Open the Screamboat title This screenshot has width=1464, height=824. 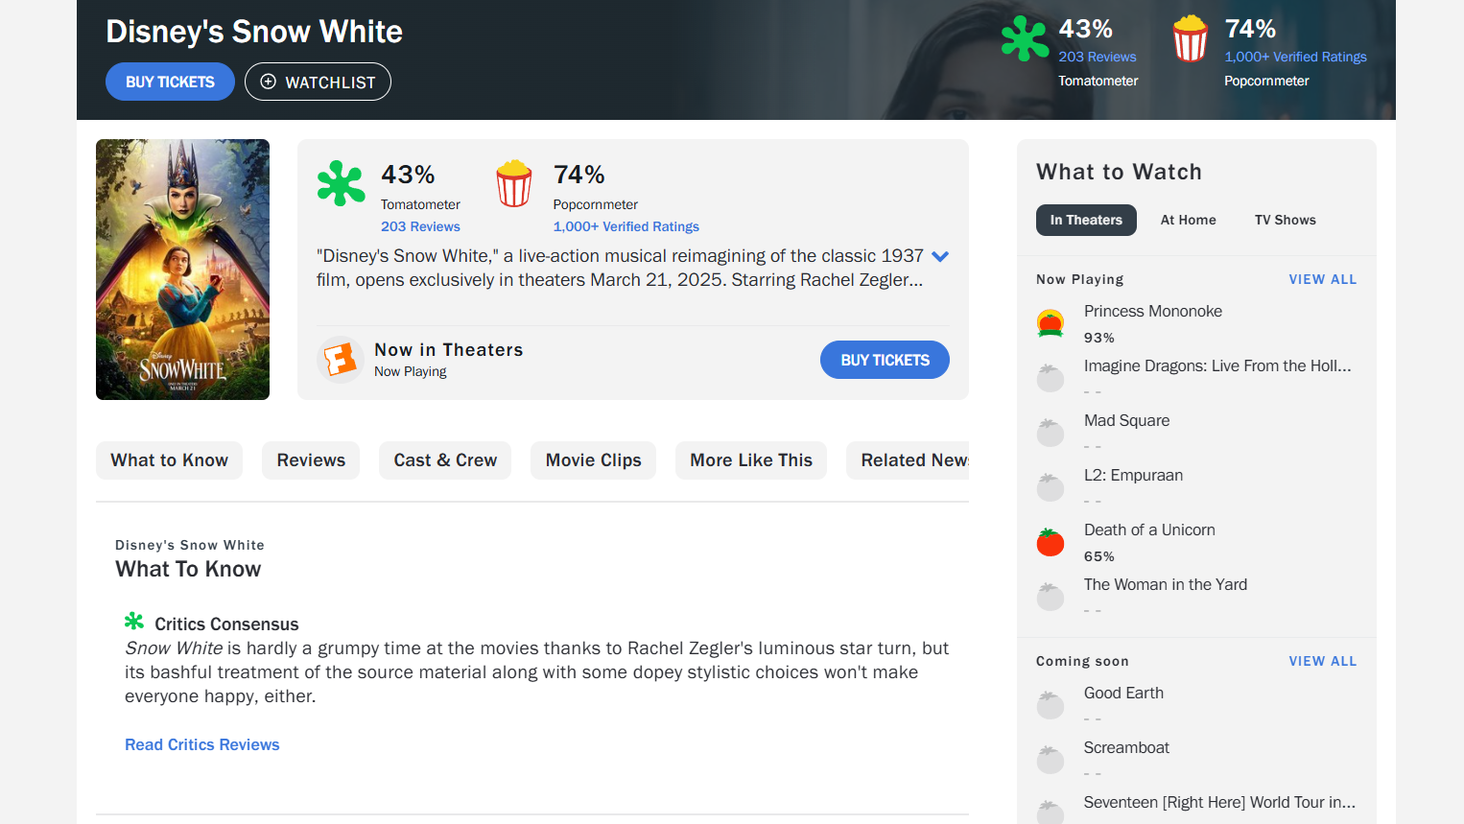(x=1126, y=747)
